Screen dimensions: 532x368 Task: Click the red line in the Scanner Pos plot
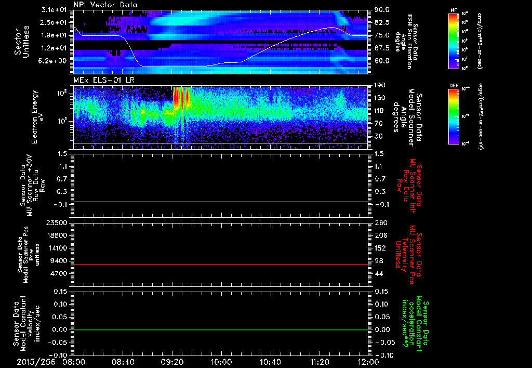coord(220,264)
